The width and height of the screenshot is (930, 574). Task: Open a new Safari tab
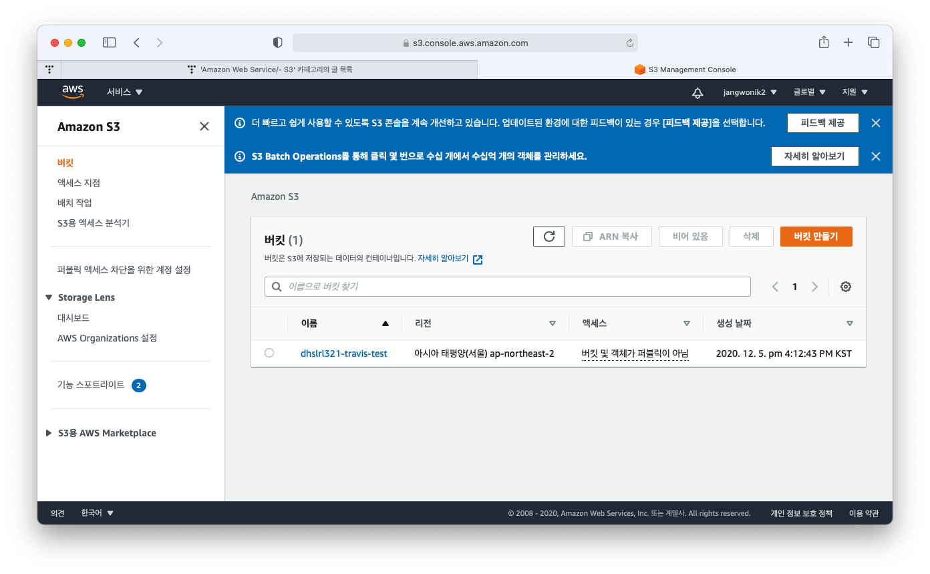848,43
